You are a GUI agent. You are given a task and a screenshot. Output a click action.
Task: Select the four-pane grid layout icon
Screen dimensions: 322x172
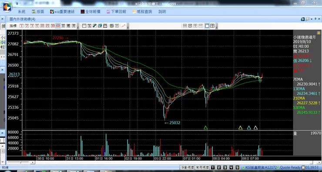click(x=212, y=26)
